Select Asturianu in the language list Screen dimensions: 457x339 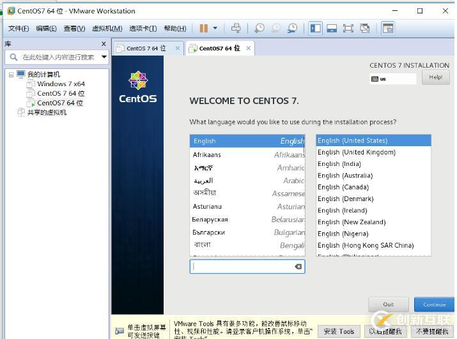tap(247, 206)
